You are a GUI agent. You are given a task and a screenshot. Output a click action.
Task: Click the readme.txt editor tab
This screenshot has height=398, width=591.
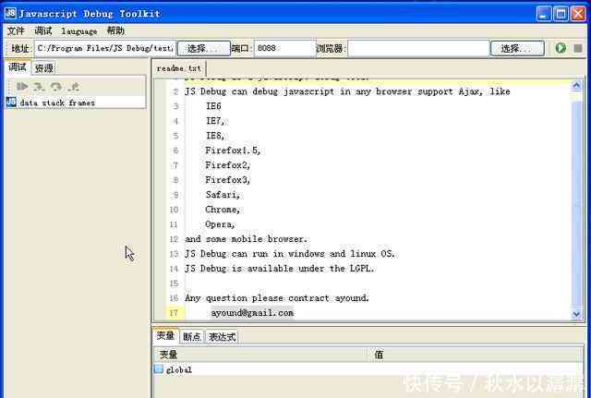(x=179, y=68)
